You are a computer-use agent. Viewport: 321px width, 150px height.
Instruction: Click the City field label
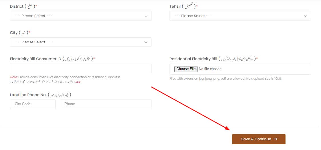(x=20, y=33)
